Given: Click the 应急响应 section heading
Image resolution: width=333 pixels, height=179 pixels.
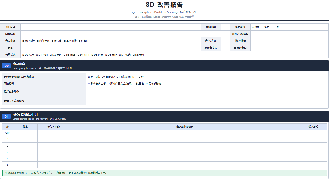Looking at the screenshot, I should [x=19, y=64].
